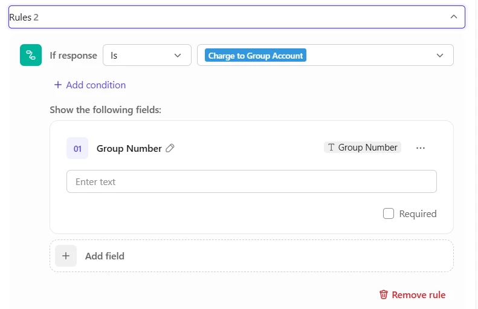The width and height of the screenshot is (478, 309).
Task: Click the text type icon in Group Number tag
Action: [x=331, y=148]
